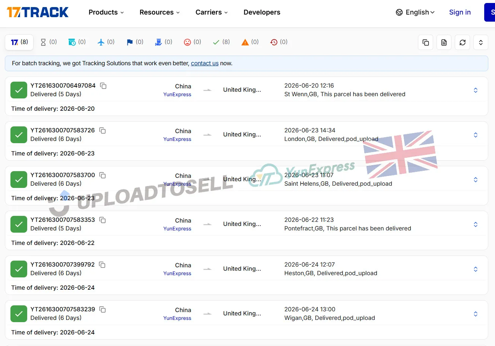Click delivered checkmark of YT2616300707399792
This screenshot has width=495, height=346.
19,269
